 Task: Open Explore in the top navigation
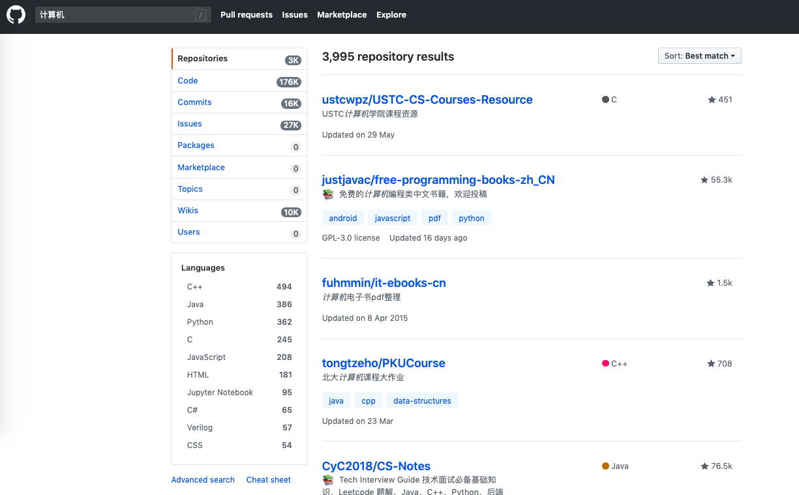click(x=391, y=15)
